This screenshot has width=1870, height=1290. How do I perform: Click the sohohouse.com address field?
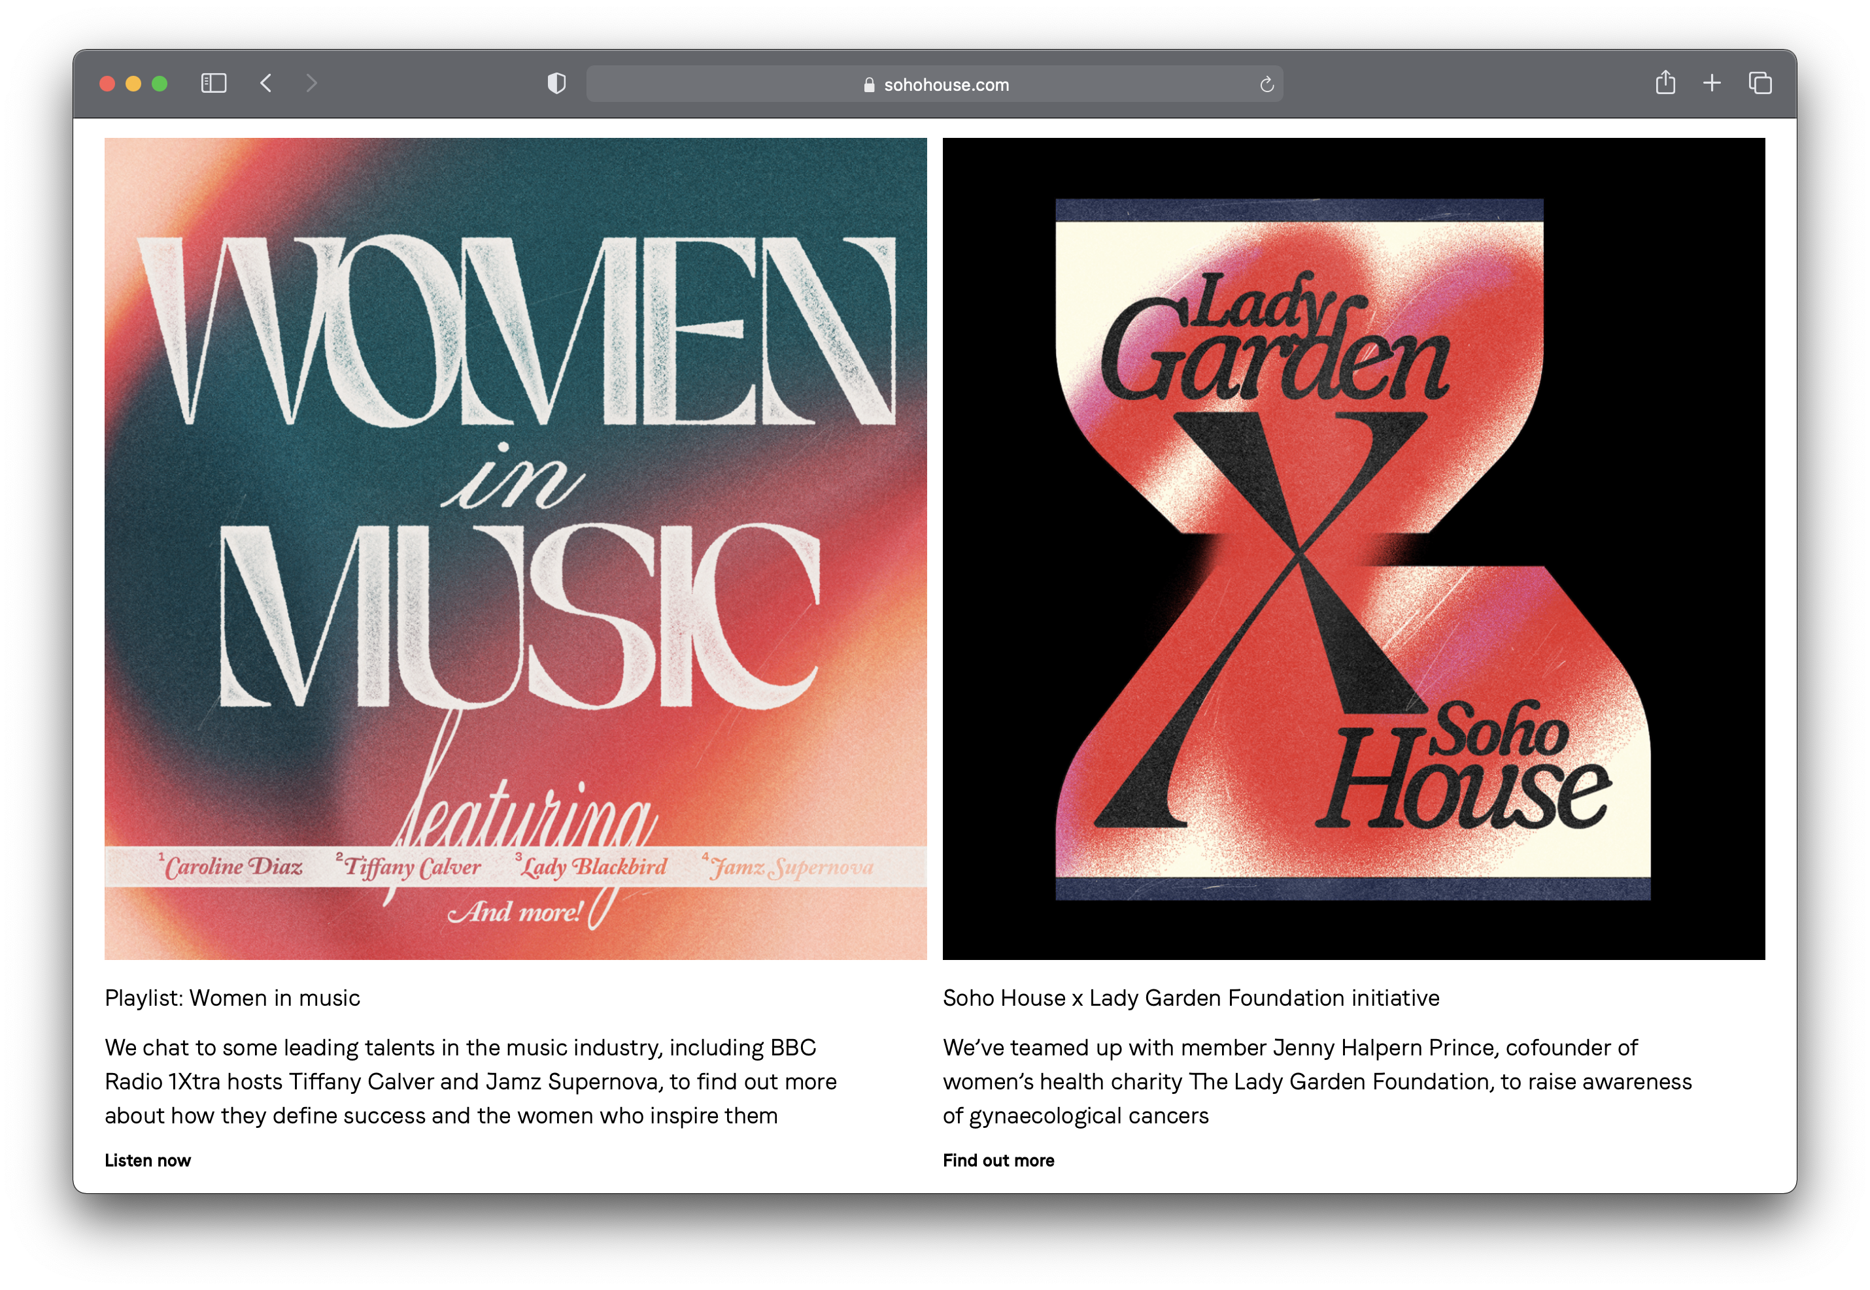click(946, 85)
